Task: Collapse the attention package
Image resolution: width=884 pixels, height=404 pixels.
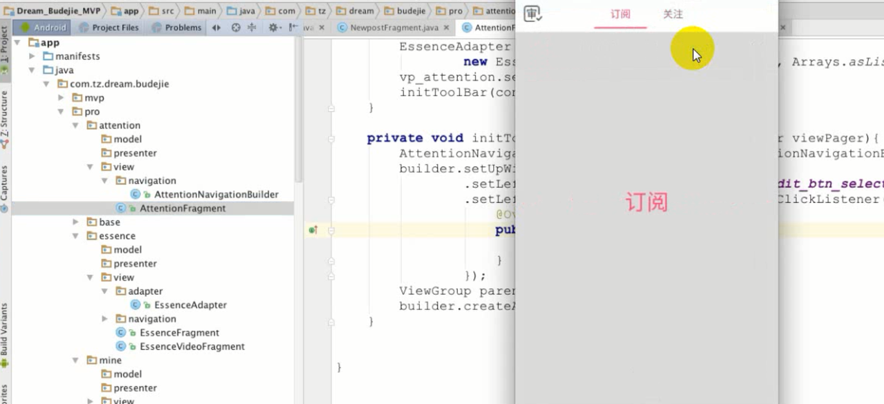Action: [x=76, y=125]
